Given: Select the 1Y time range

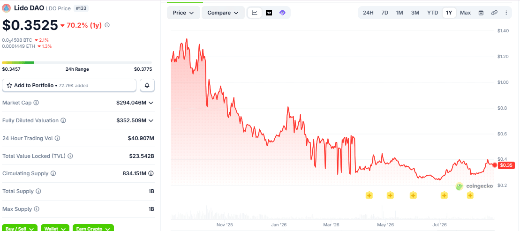Looking at the screenshot, I should tap(449, 13).
